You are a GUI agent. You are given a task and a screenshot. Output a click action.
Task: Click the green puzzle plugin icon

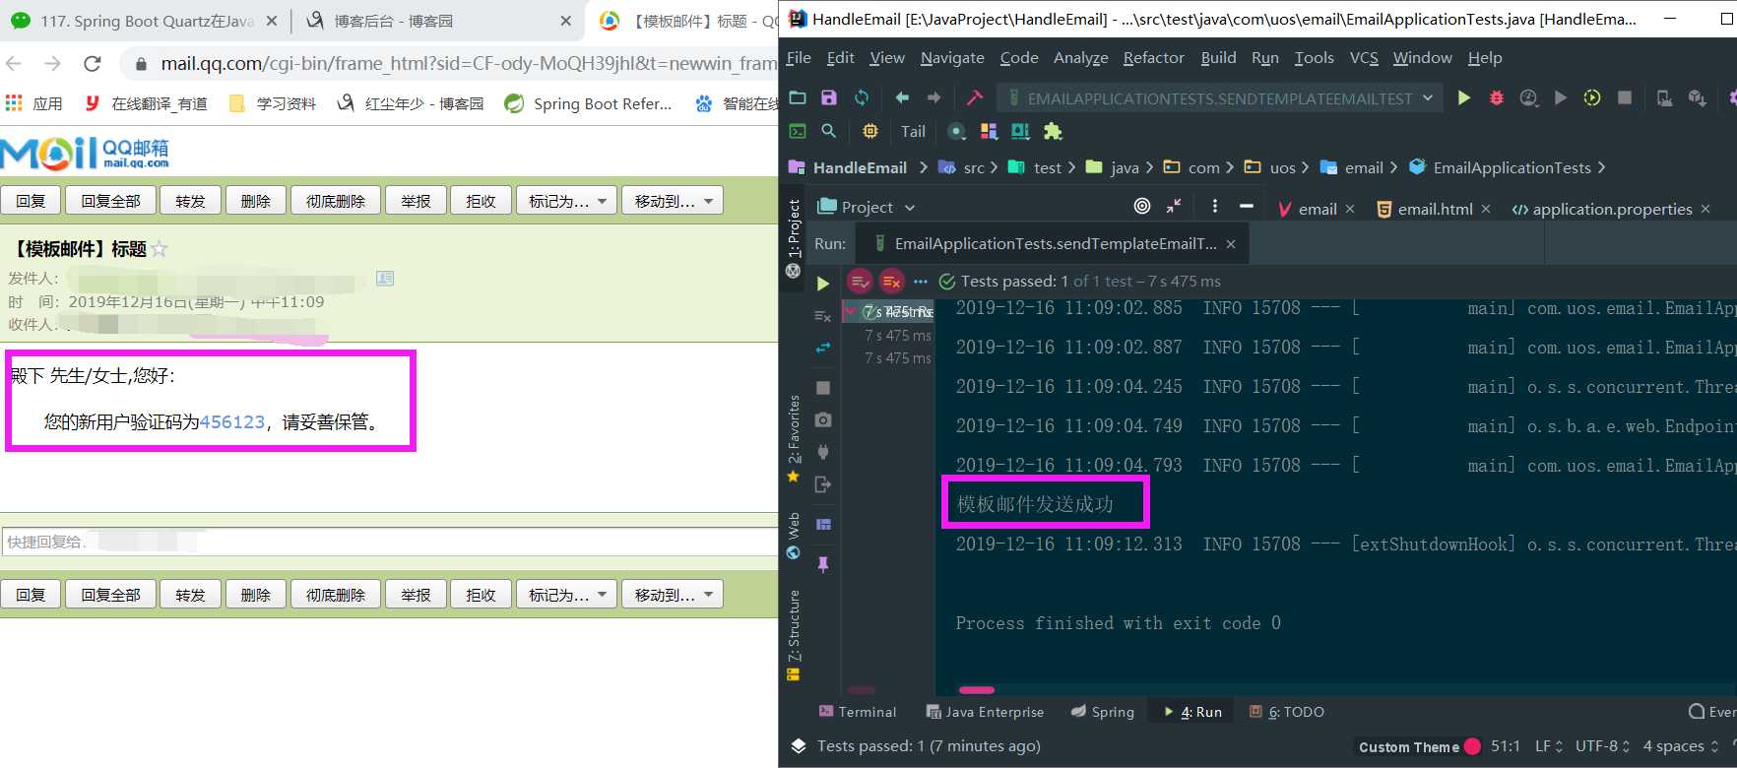1053,131
